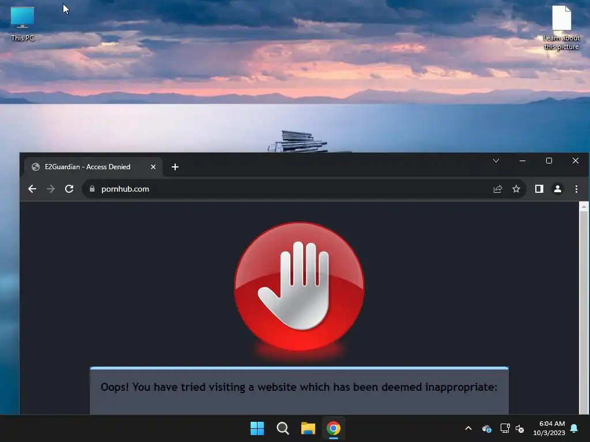Click the muted volume tray icon
The image size is (590, 442).
[520, 428]
